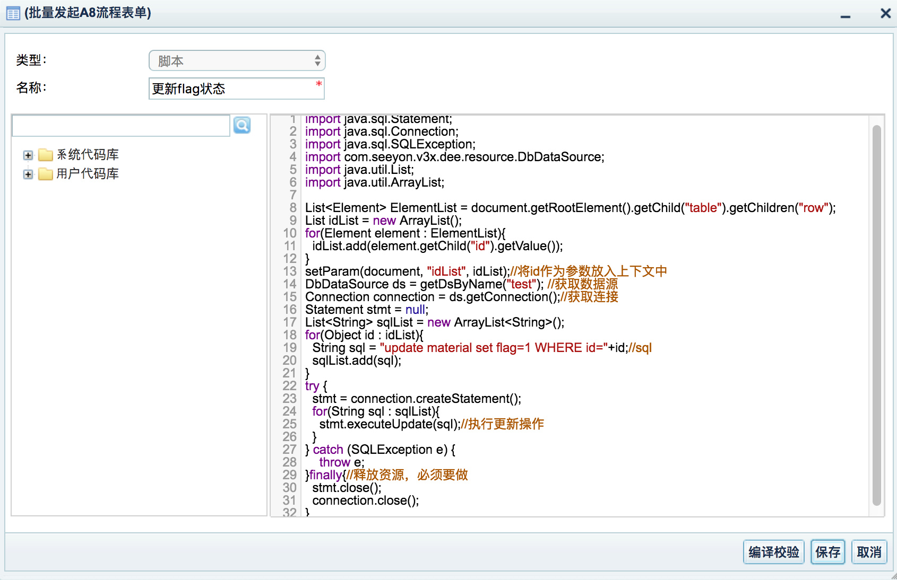Click the 用户代码库 folder icon
Viewport: 897px width, 580px height.
pyautogui.click(x=46, y=174)
